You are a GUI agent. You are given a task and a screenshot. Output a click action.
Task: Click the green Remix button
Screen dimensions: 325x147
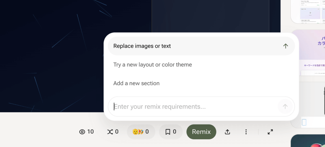(x=201, y=132)
